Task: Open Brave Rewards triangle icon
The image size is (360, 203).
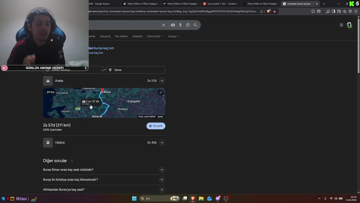Action: 275,11
